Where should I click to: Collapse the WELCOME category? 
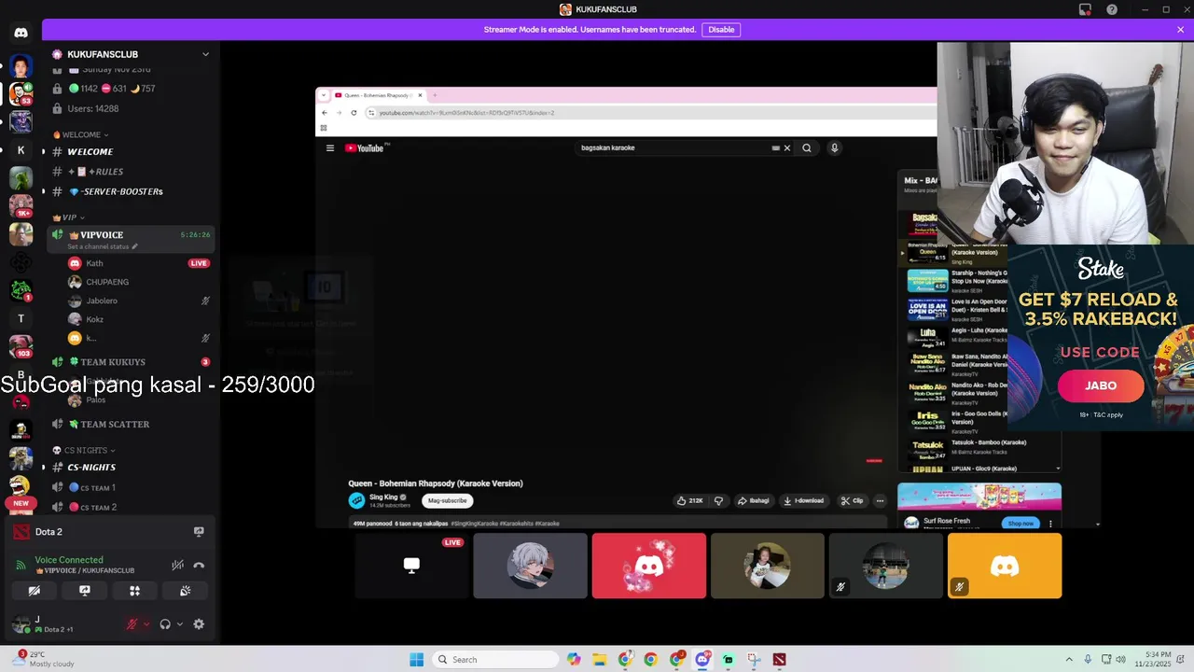point(80,134)
